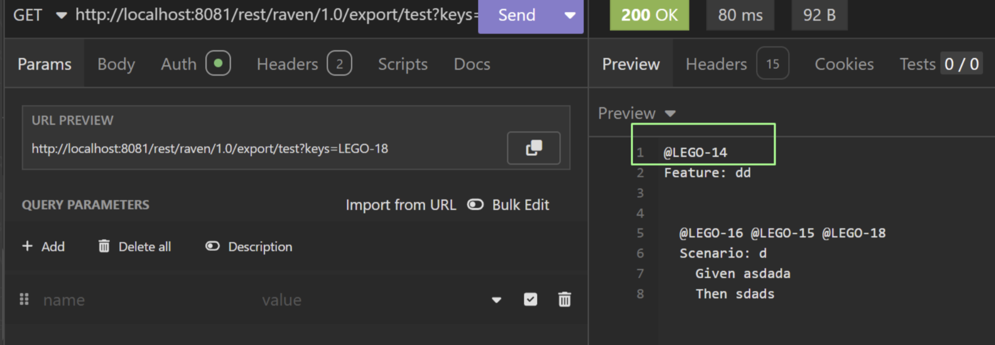Click the green Auth status indicator
The width and height of the screenshot is (995, 345).
click(x=218, y=64)
